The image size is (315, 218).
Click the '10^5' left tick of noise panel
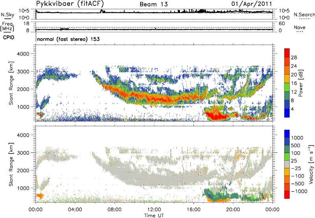click(x=24, y=11)
